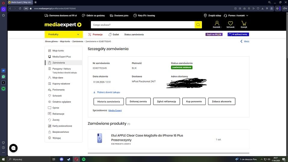Viewport: 288px width, 162px height.
Task: Go back with the browser back arrow
Action: point(10,8)
